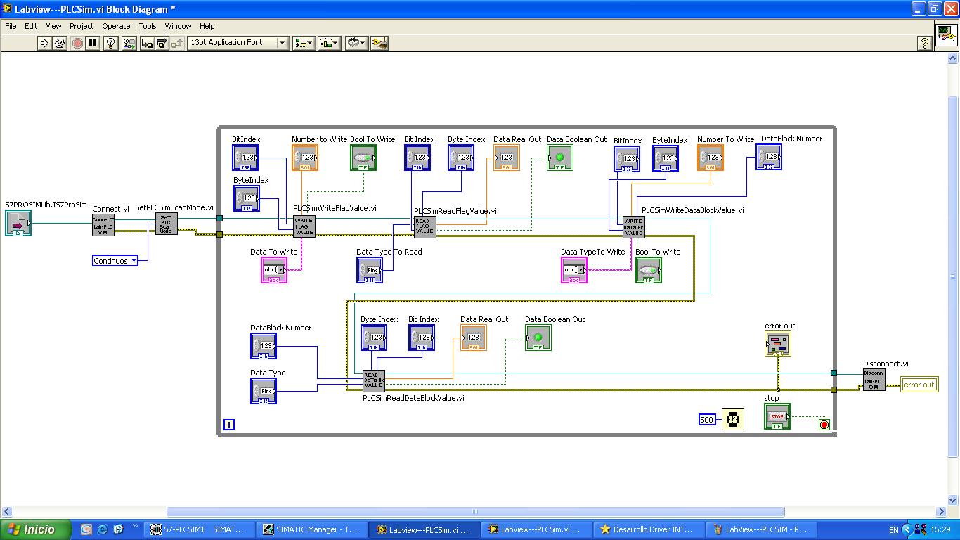
Task: Select Data Real Out wired to PLCSimReadFlagValue
Action: point(507,157)
